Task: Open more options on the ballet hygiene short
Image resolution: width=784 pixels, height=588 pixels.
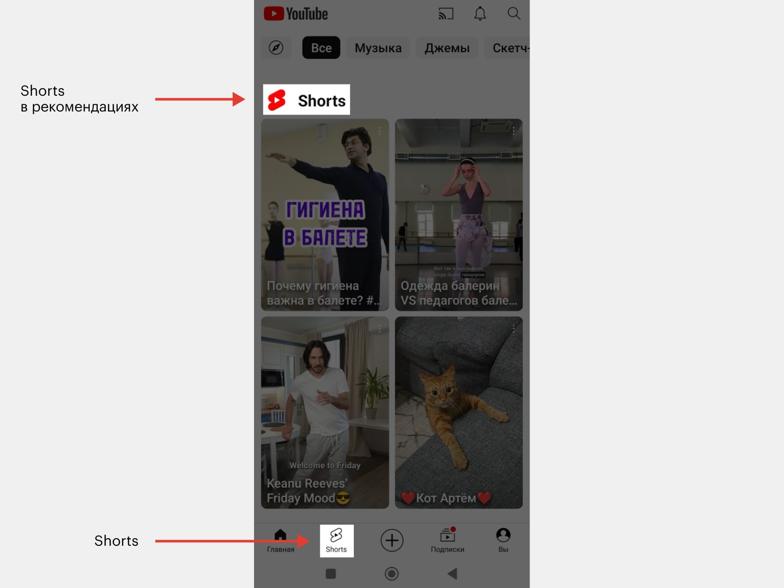Action: [380, 131]
